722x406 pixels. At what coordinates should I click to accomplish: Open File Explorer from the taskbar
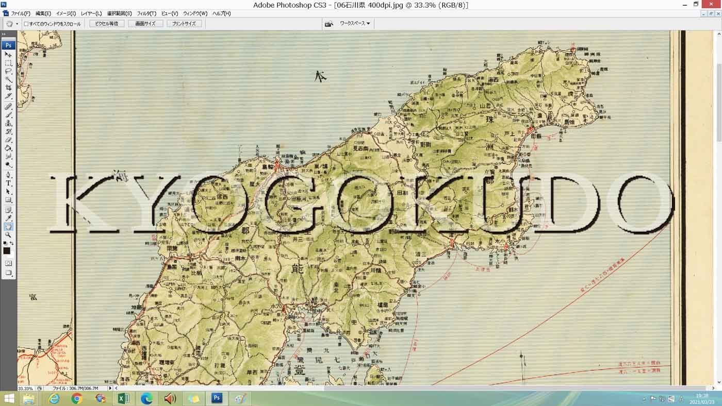[29, 398]
